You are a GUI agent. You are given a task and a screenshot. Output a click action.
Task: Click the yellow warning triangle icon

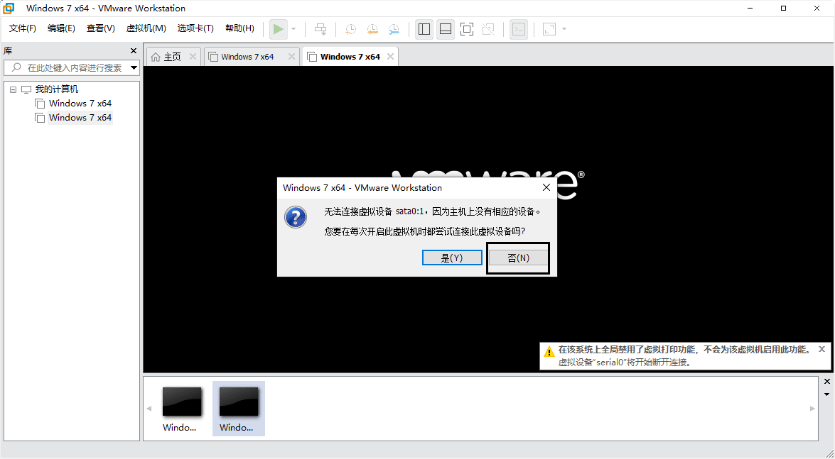(549, 352)
